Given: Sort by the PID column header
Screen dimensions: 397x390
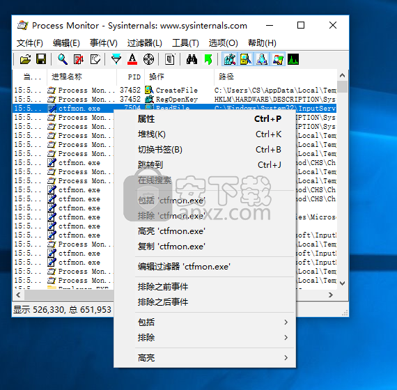Looking at the screenshot, I should (x=131, y=77).
